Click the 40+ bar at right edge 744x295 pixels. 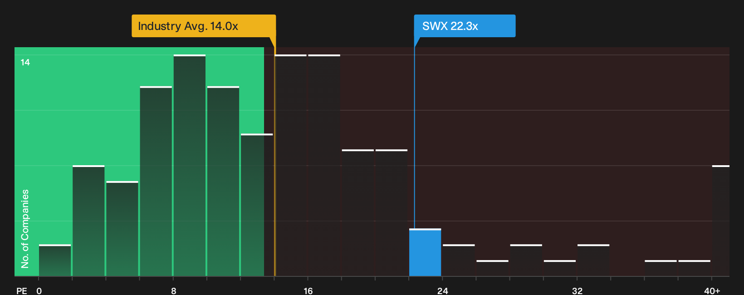coord(721,221)
